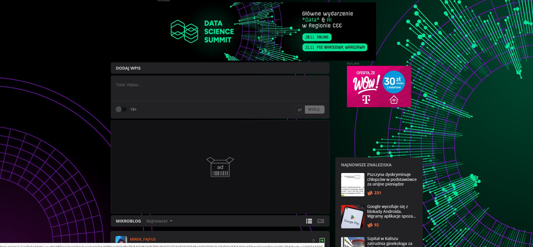Click the green plus upvote icon

(x=322, y=240)
